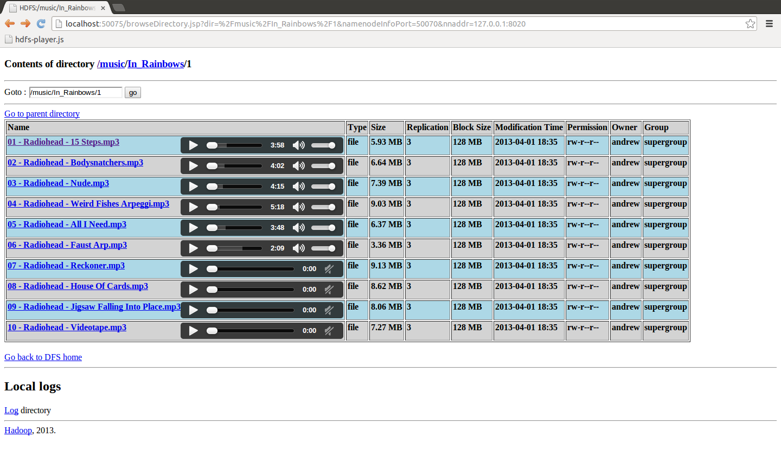781x475 pixels.
Task: Open 05 - Radiohead - All I Need.mp3 link
Action: click(x=67, y=224)
